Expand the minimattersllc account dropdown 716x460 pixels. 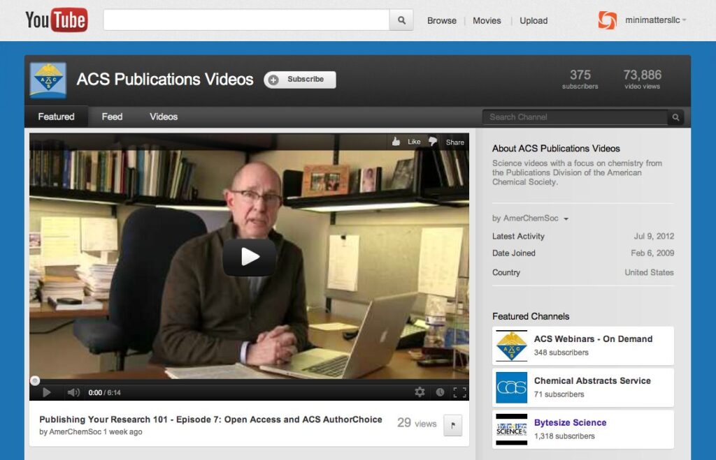click(x=684, y=20)
